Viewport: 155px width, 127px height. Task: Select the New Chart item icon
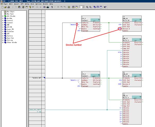tap(5, 12)
